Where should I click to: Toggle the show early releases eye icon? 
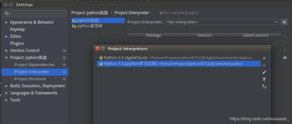pyautogui.click(x=285, y=58)
